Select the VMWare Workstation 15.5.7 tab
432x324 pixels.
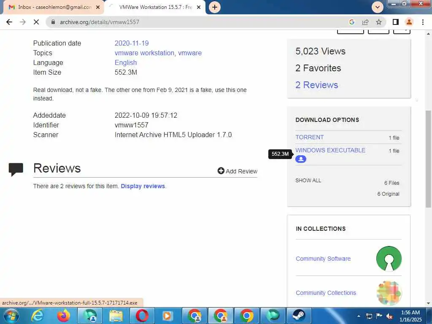[x=154, y=7]
